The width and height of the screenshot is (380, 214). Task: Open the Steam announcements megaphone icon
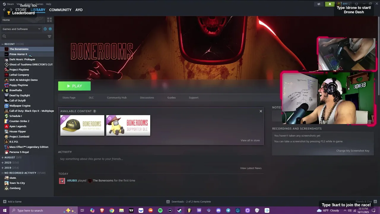[319, 4]
